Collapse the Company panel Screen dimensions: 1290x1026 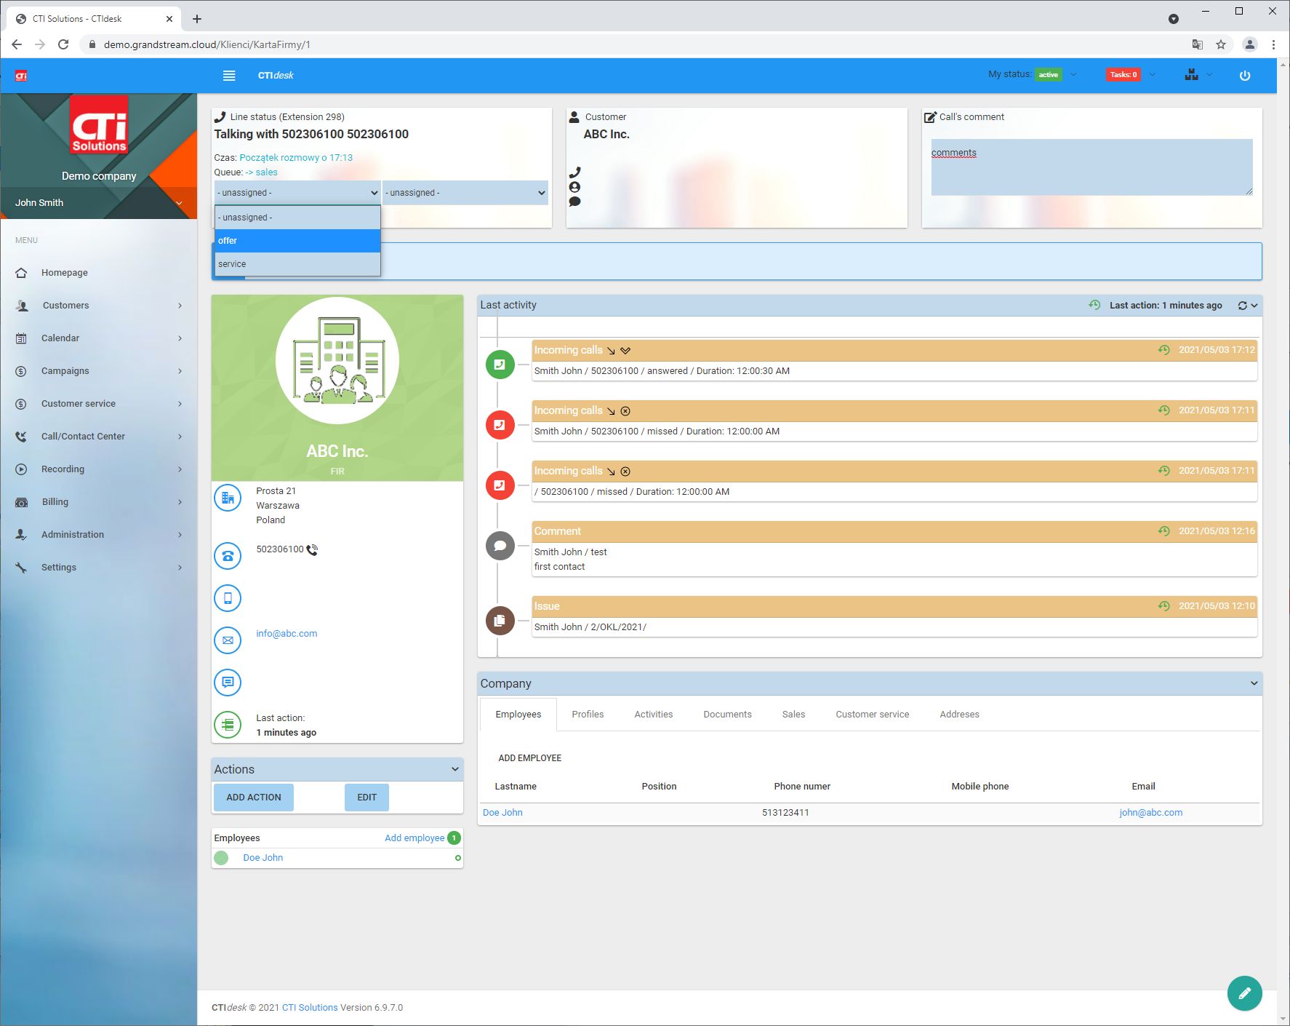1254,683
